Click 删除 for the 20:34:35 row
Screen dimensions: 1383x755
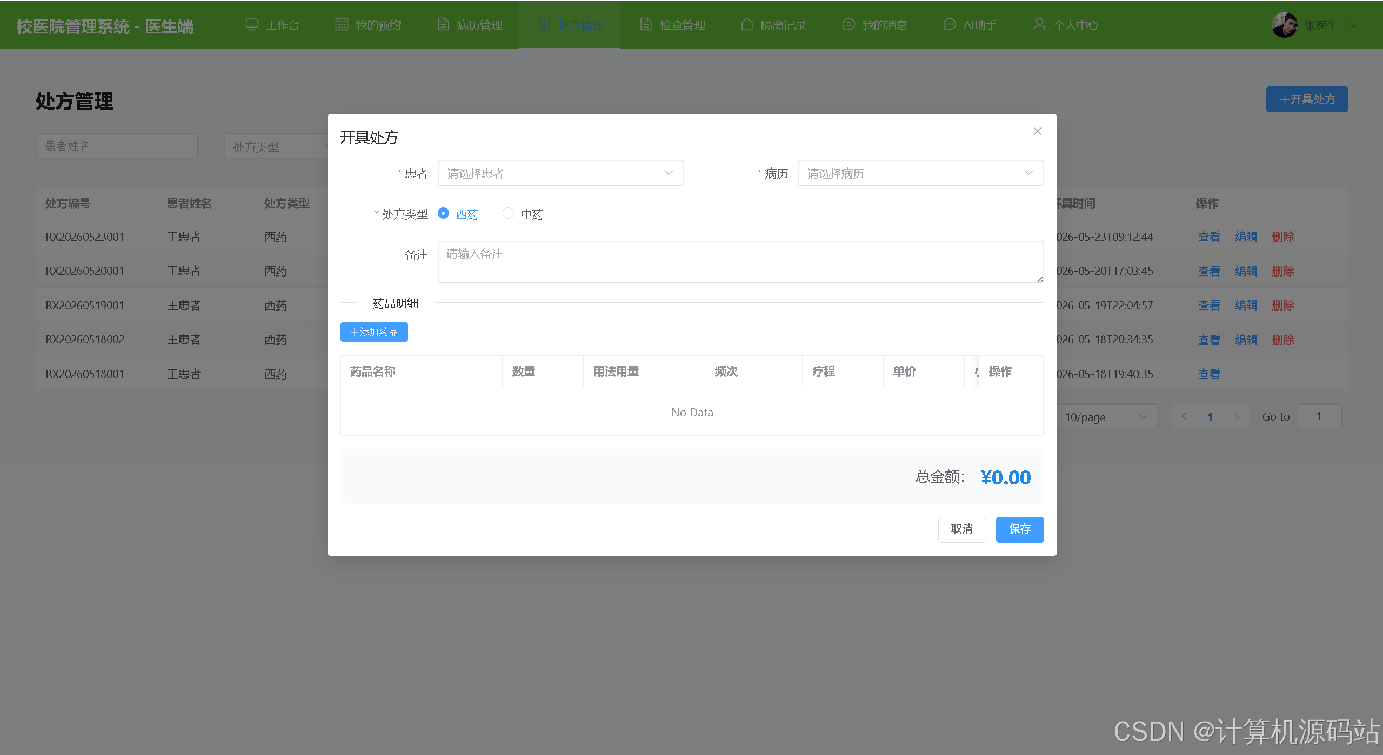[x=1282, y=340]
